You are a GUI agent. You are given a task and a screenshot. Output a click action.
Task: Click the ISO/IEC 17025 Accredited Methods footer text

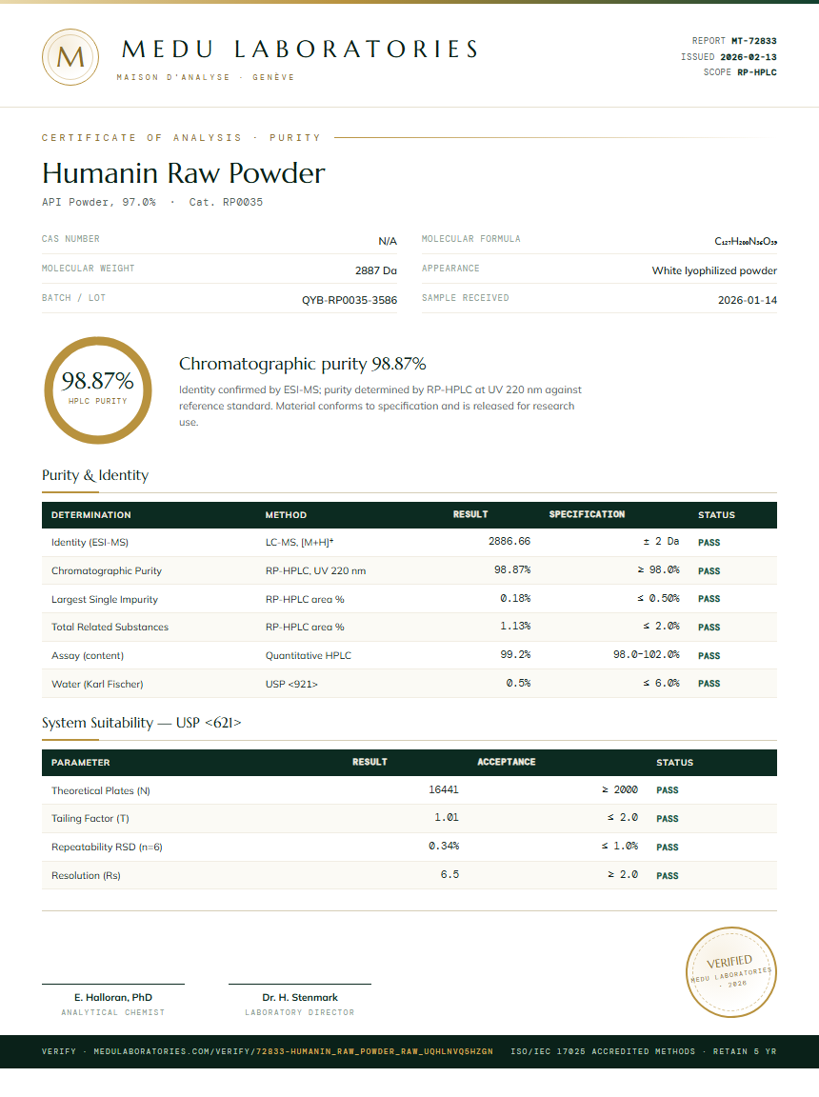[x=603, y=1051]
